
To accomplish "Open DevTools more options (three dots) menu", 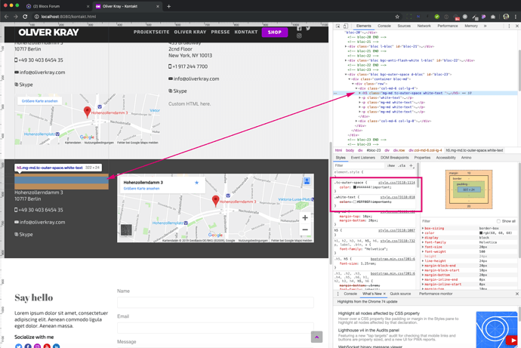I will point(508,26).
